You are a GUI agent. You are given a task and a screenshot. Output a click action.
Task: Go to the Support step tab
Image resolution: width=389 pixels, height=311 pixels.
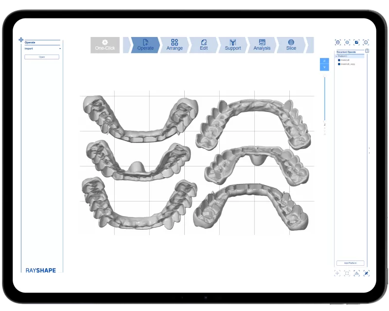click(x=232, y=45)
